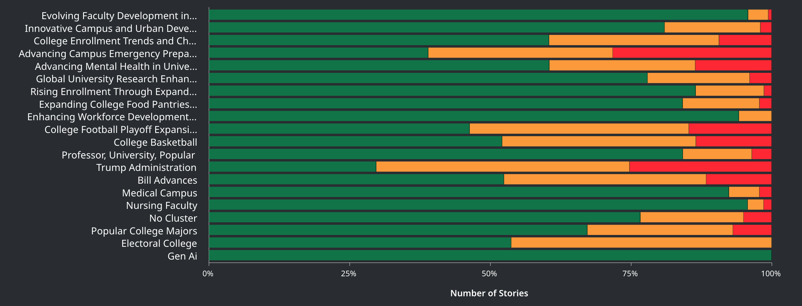Select red segment of Popular College Majors bar

[752, 230]
